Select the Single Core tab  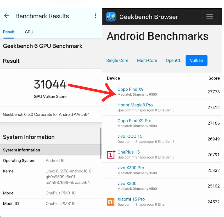click(x=117, y=60)
